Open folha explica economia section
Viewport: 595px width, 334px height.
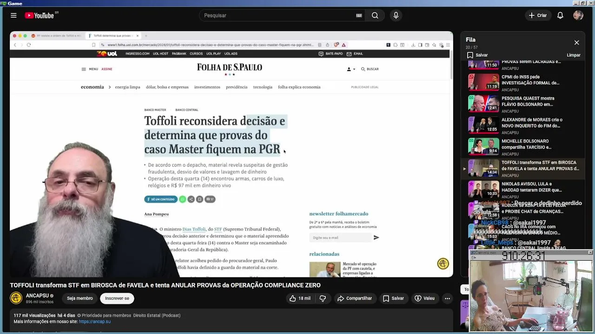coord(299,87)
